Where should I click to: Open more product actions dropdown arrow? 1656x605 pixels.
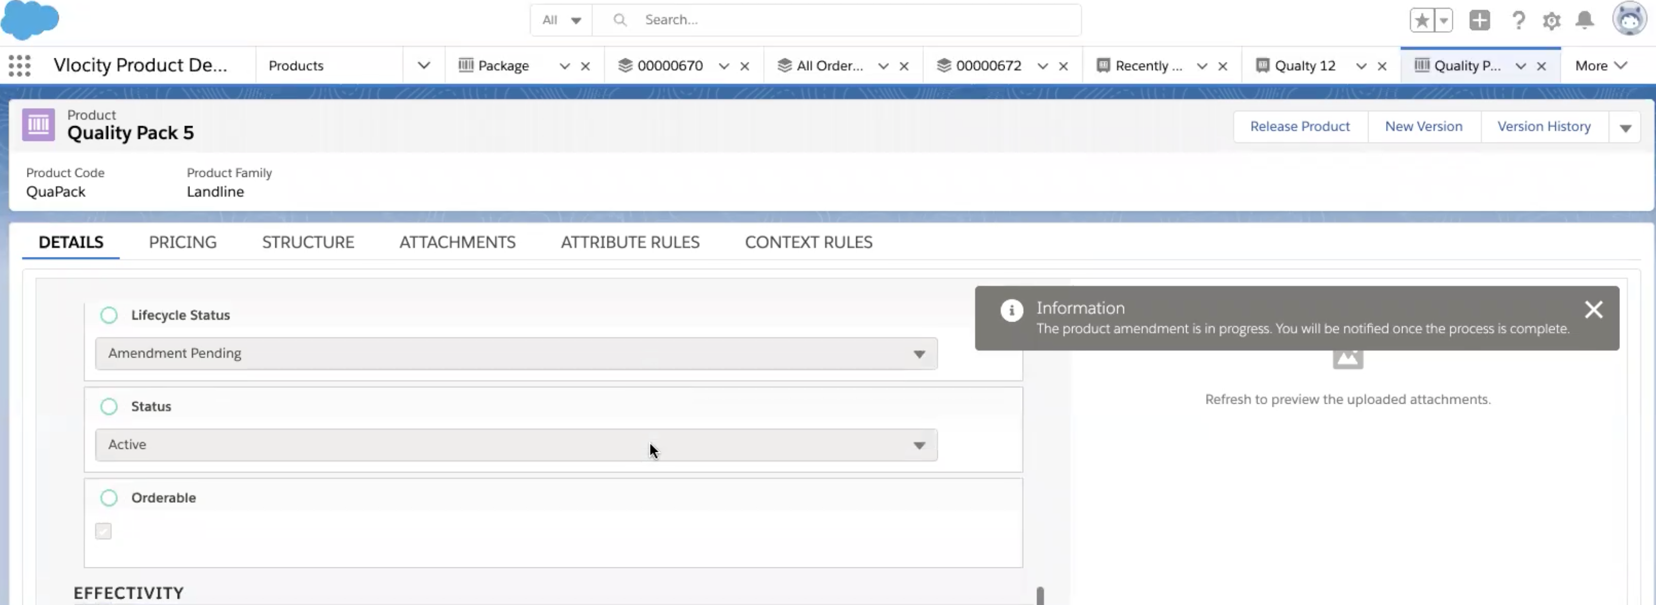(1625, 127)
